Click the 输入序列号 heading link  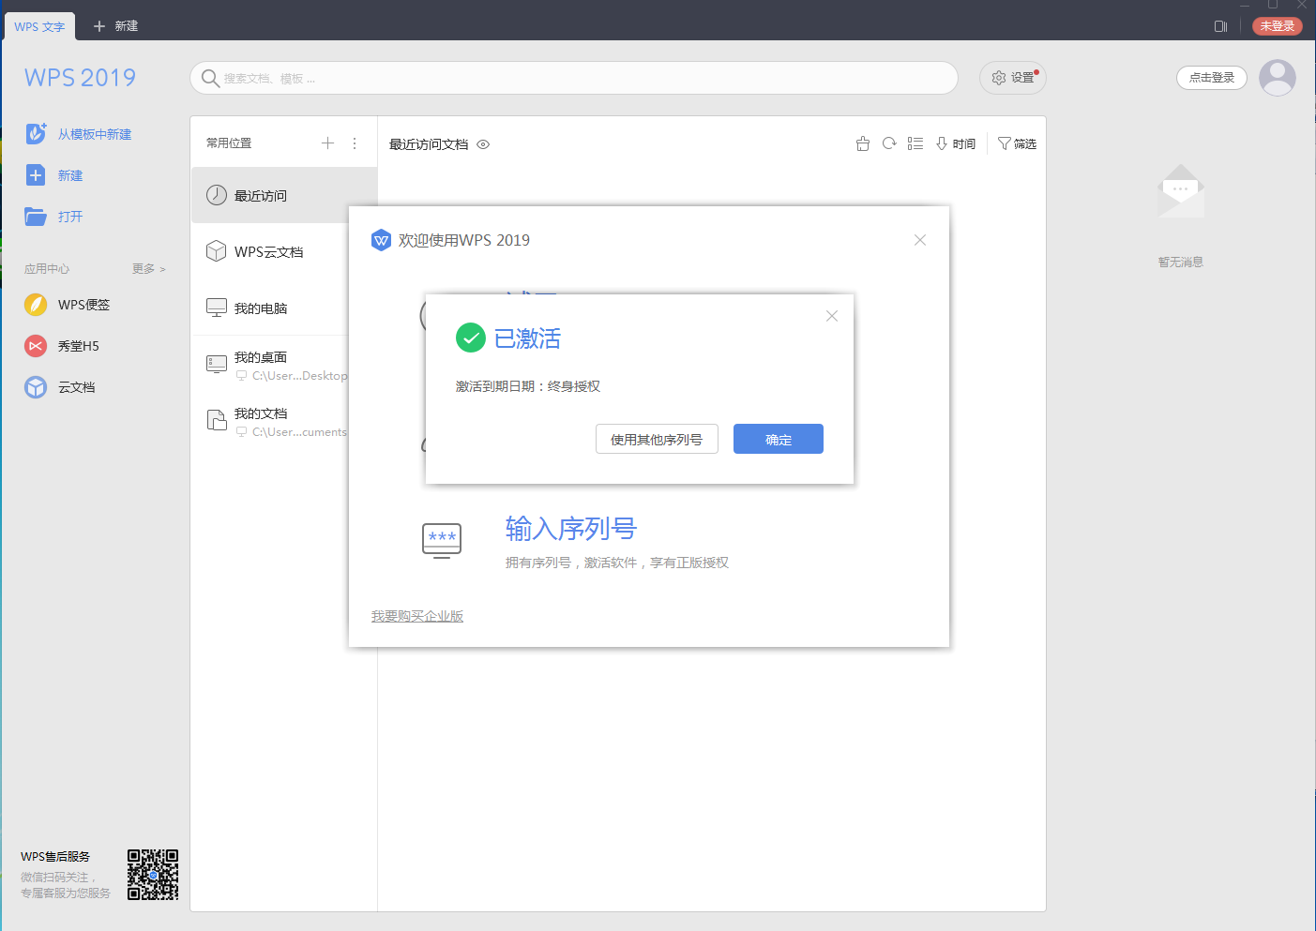click(x=571, y=529)
